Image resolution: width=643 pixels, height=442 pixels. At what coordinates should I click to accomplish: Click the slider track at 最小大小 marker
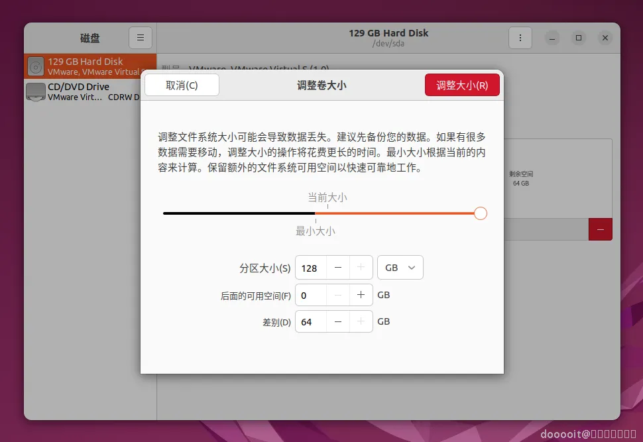[316, 213]
